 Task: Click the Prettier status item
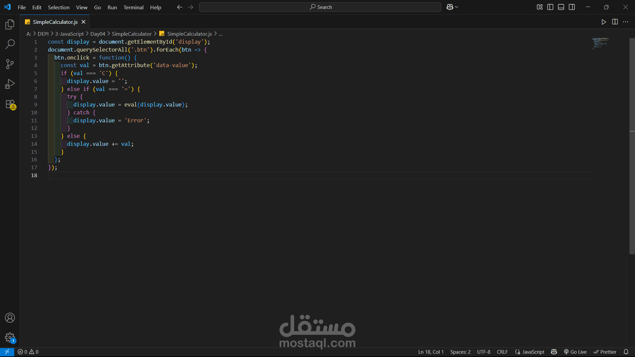coord(605,352)
